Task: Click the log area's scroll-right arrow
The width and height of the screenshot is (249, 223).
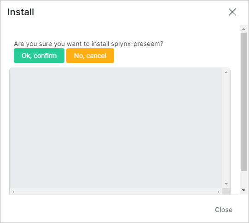Action: tap(219, 192)
